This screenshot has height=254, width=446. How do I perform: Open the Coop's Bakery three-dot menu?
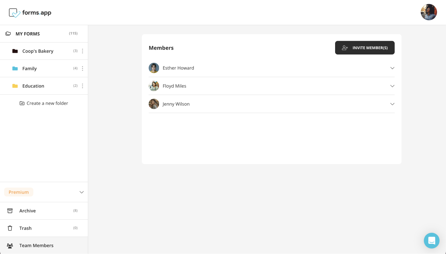pos(82,51)
